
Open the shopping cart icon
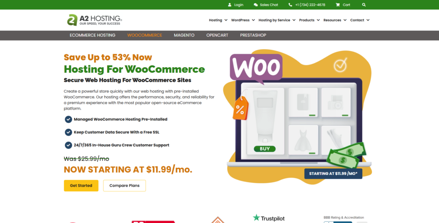[338, 5]
